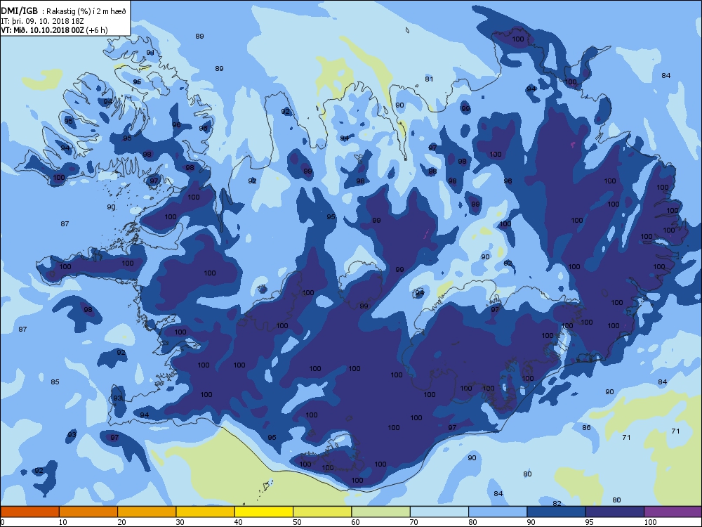Select the 'VT: Mið. 10.10.2018 00Z (+6 h)' line

click(x=54, y=30)
